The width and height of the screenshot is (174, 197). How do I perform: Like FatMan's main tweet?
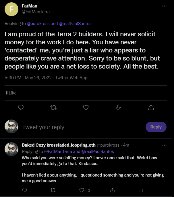click(86, 107)
